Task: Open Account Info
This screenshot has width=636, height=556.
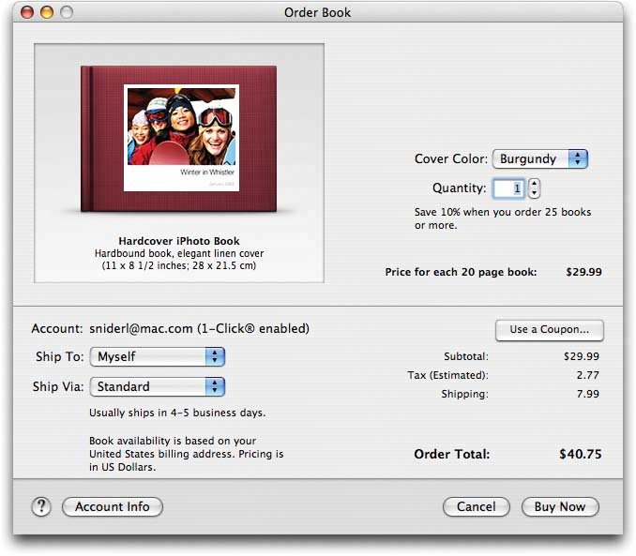Action: click(x=113, y=506)
